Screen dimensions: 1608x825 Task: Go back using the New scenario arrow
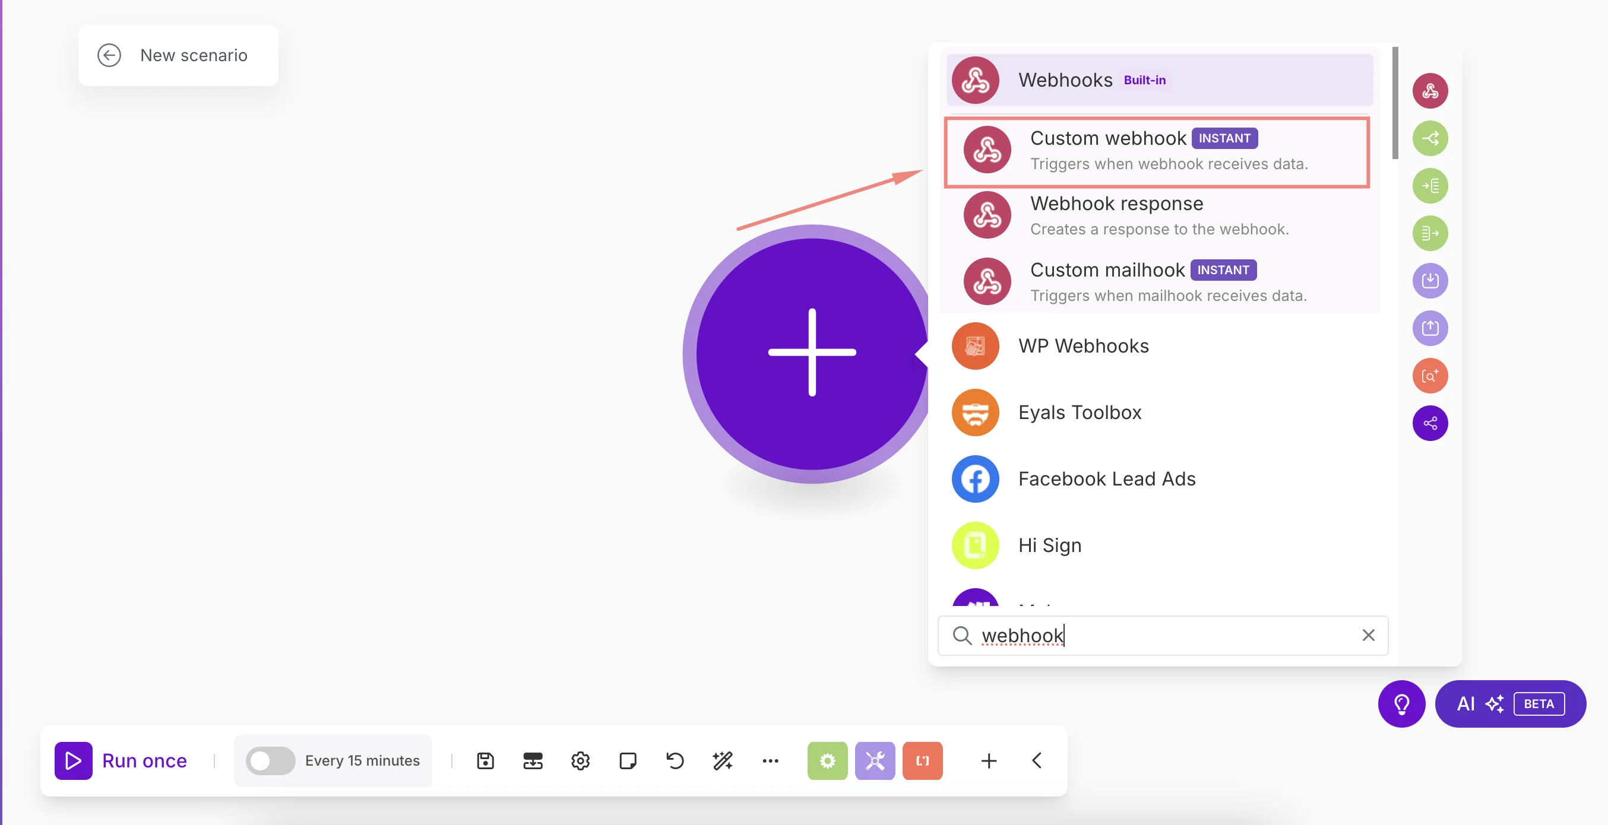(x=109, y=56)
